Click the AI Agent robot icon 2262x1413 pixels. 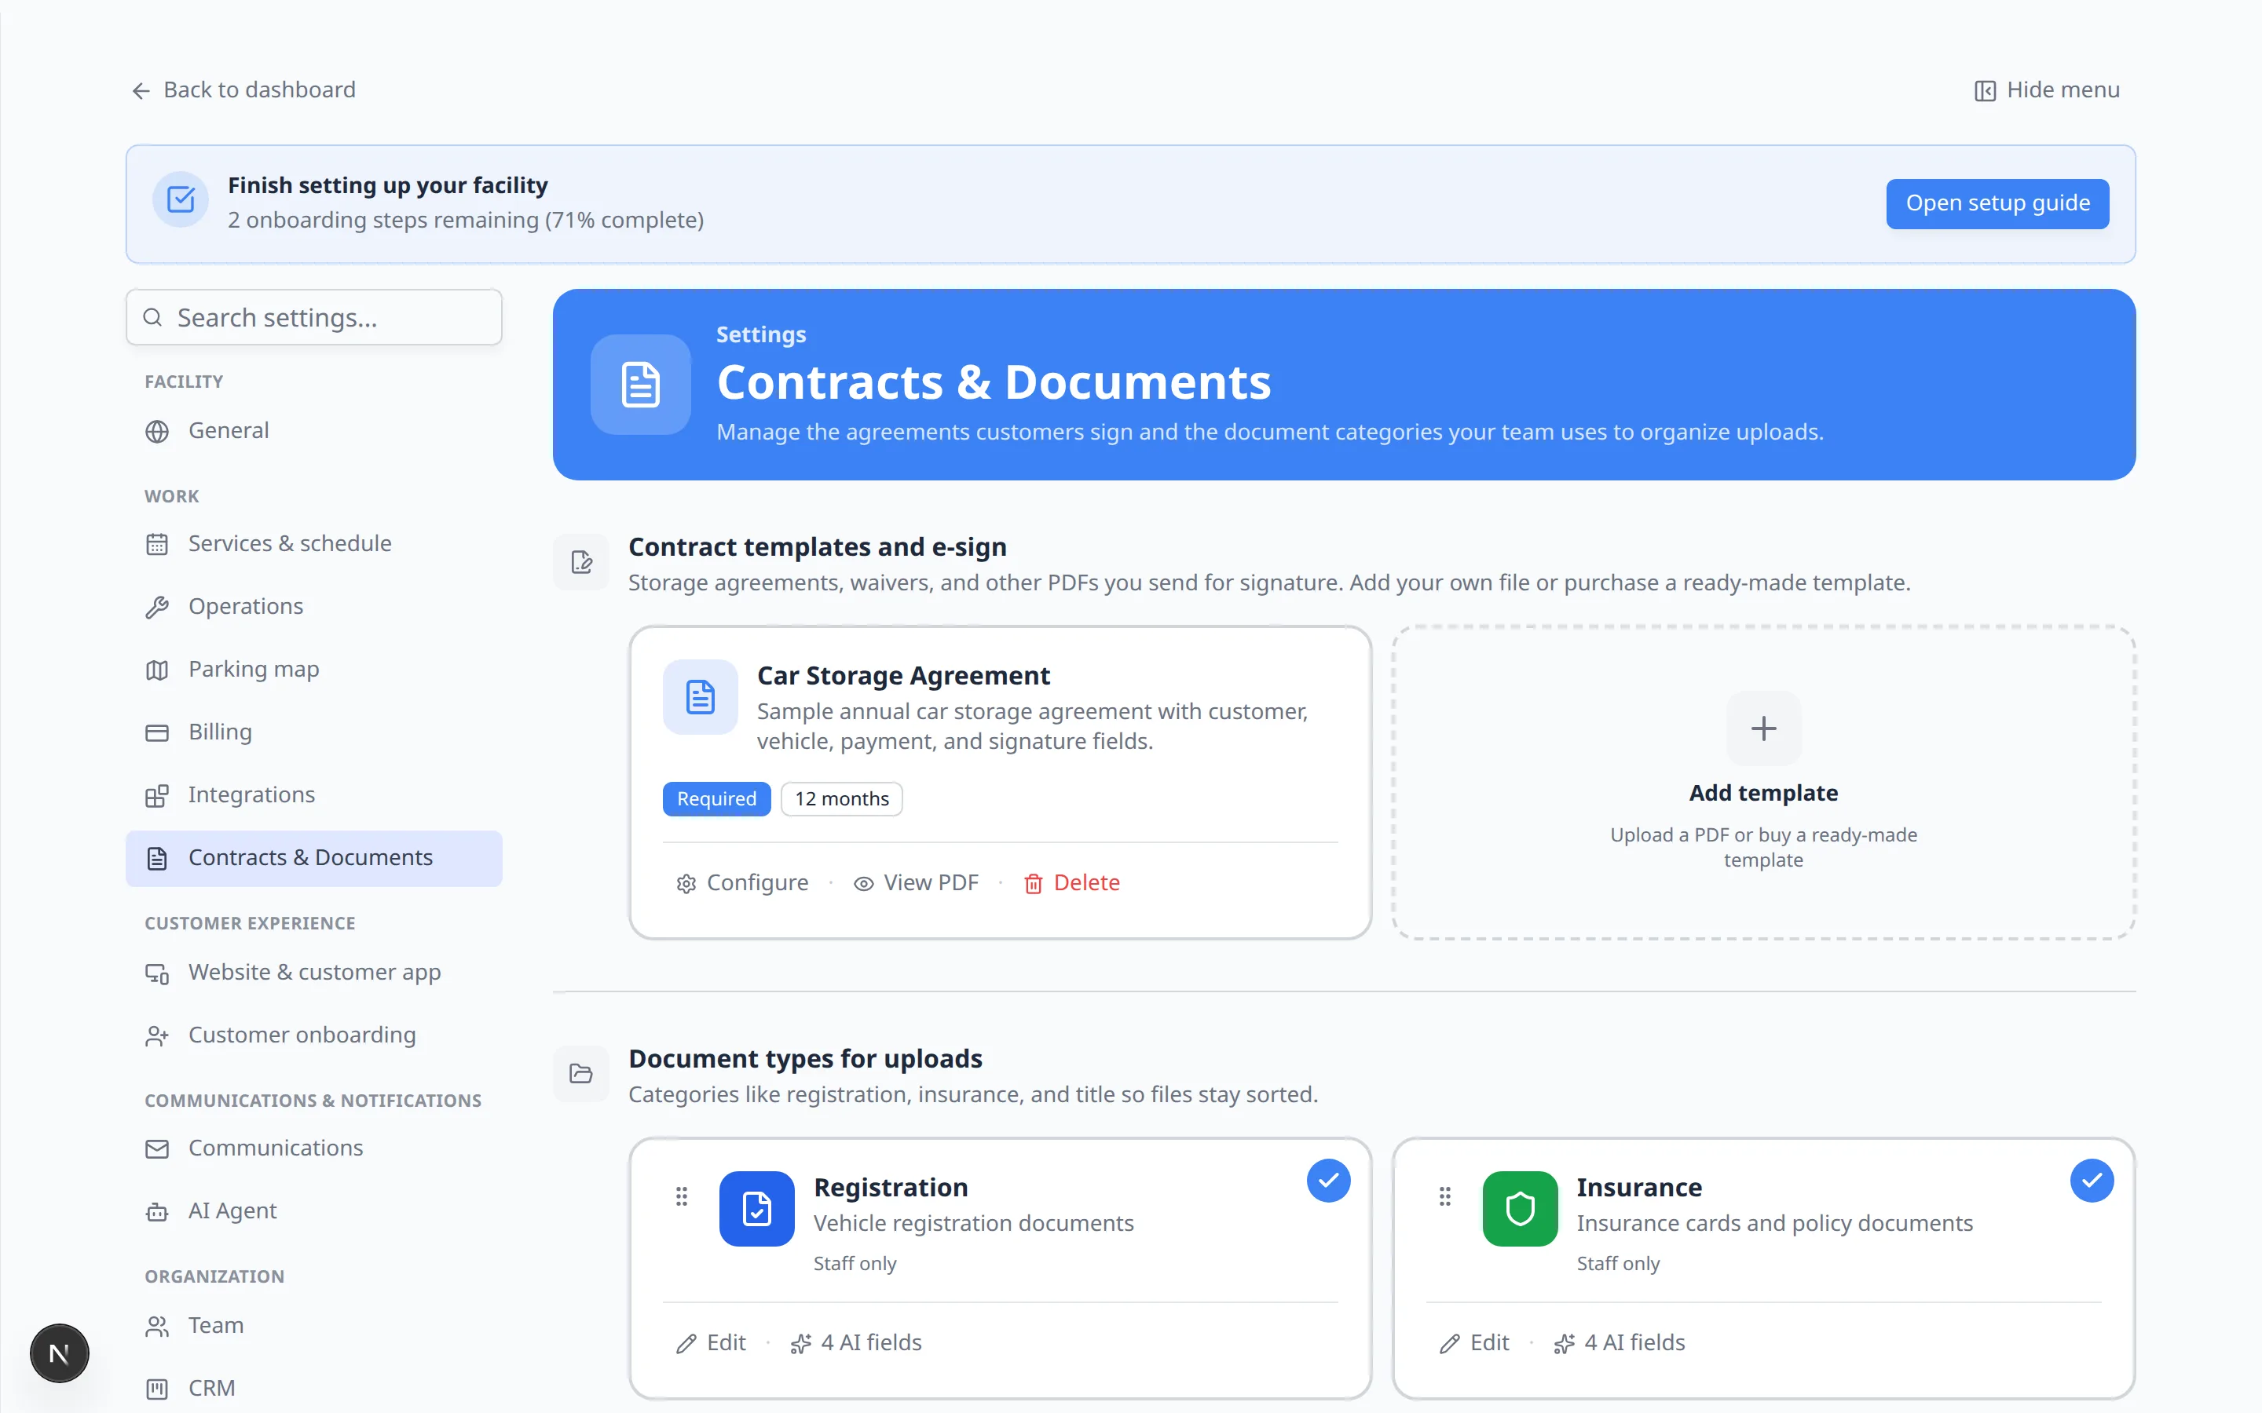tap(157, 1211)
